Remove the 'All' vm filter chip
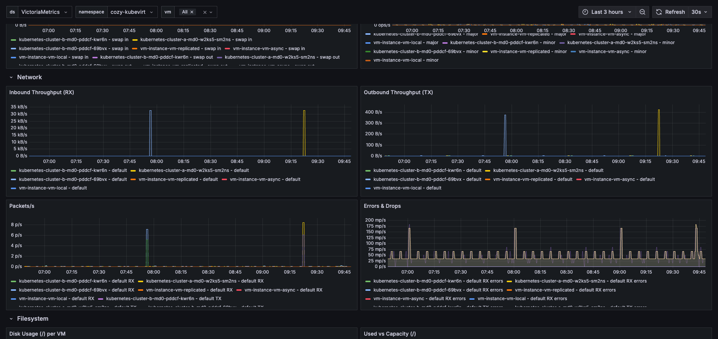718x339 pixels. [192, 12]
